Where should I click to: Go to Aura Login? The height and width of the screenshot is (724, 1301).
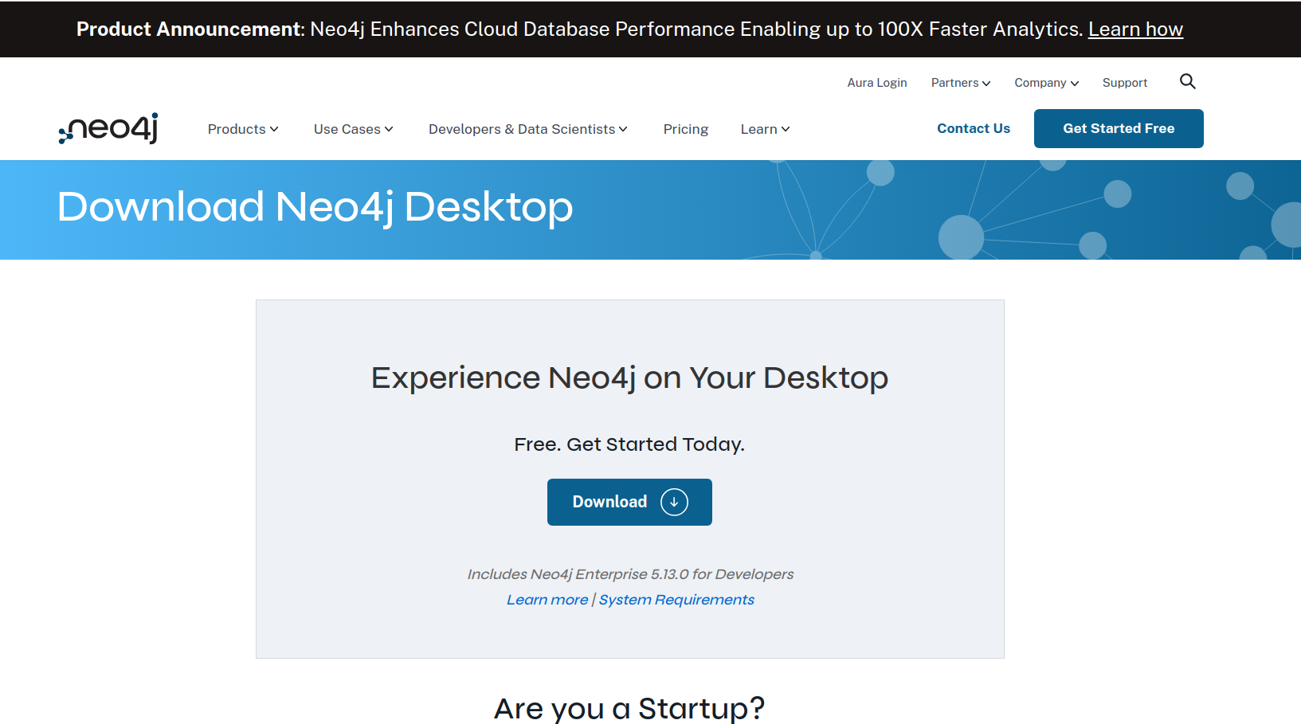coord(877,83)
